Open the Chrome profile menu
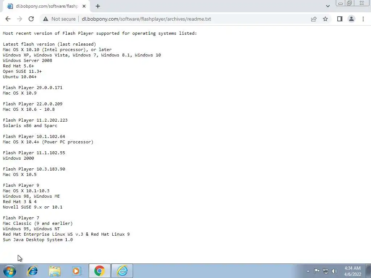371x278 pixels. click(x=351, y=19)
